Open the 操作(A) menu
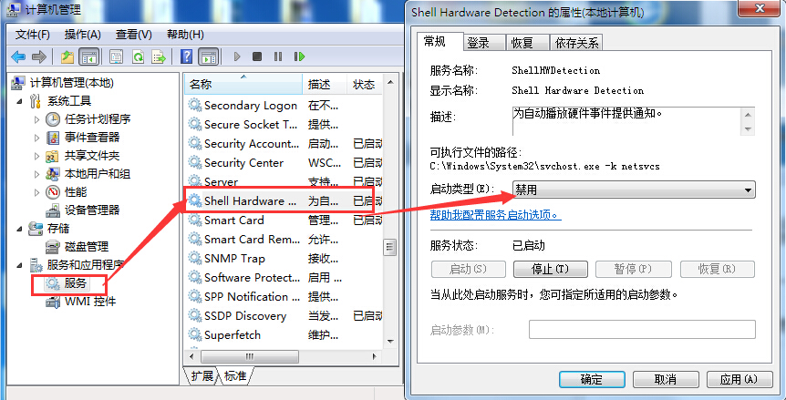The height and width of the screenshot is (400, 786). (83, 35)
